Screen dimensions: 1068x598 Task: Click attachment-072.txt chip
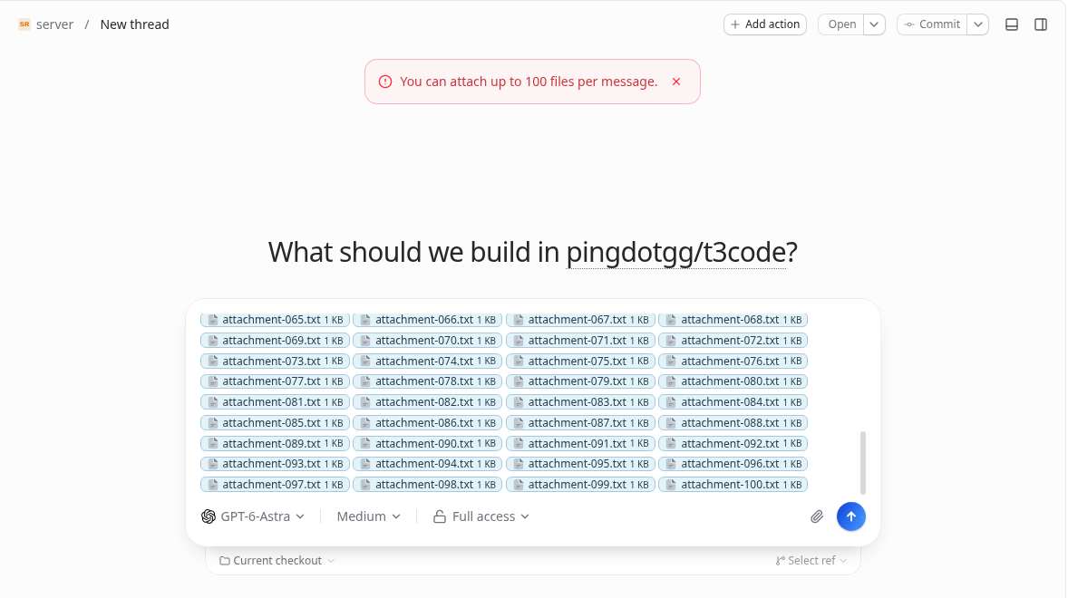[x=733, y=340]
